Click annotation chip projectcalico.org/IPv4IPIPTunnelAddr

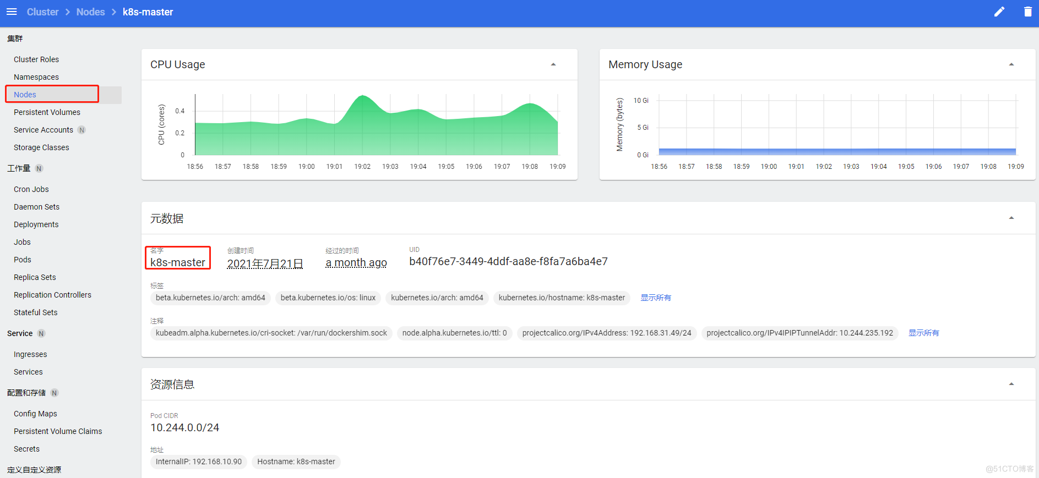[799, 333]
